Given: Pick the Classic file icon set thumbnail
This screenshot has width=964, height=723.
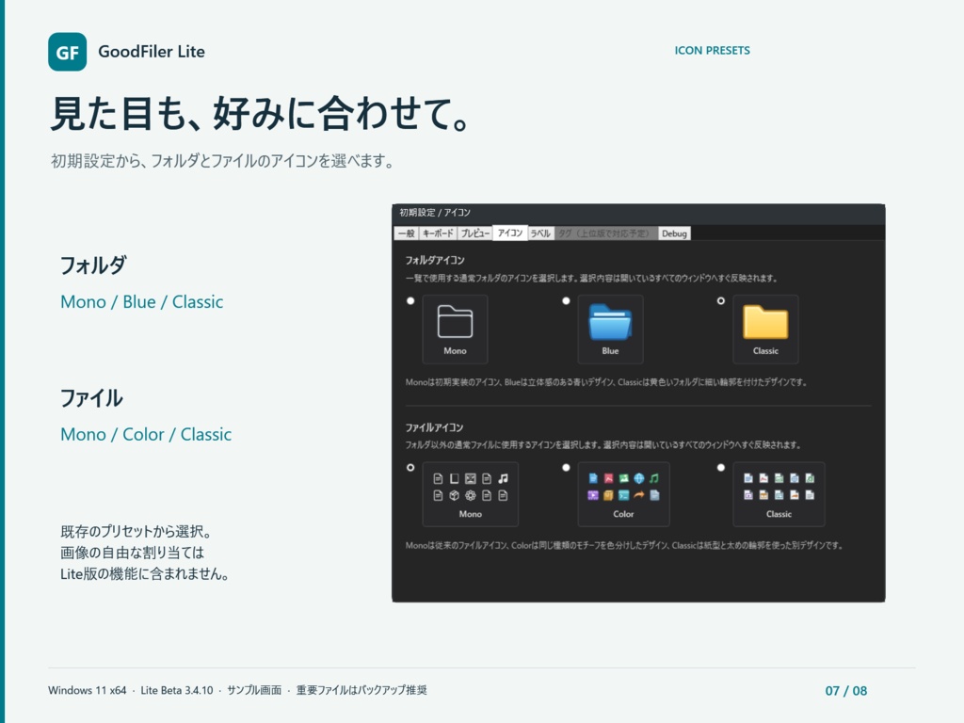Looking at the screenshot, I should (779, 494).
